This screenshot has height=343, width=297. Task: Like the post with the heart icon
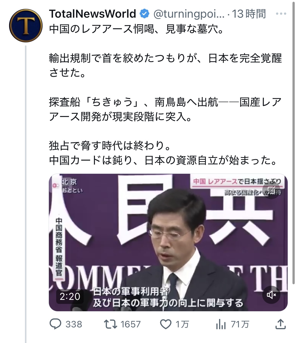pos(166,324)
